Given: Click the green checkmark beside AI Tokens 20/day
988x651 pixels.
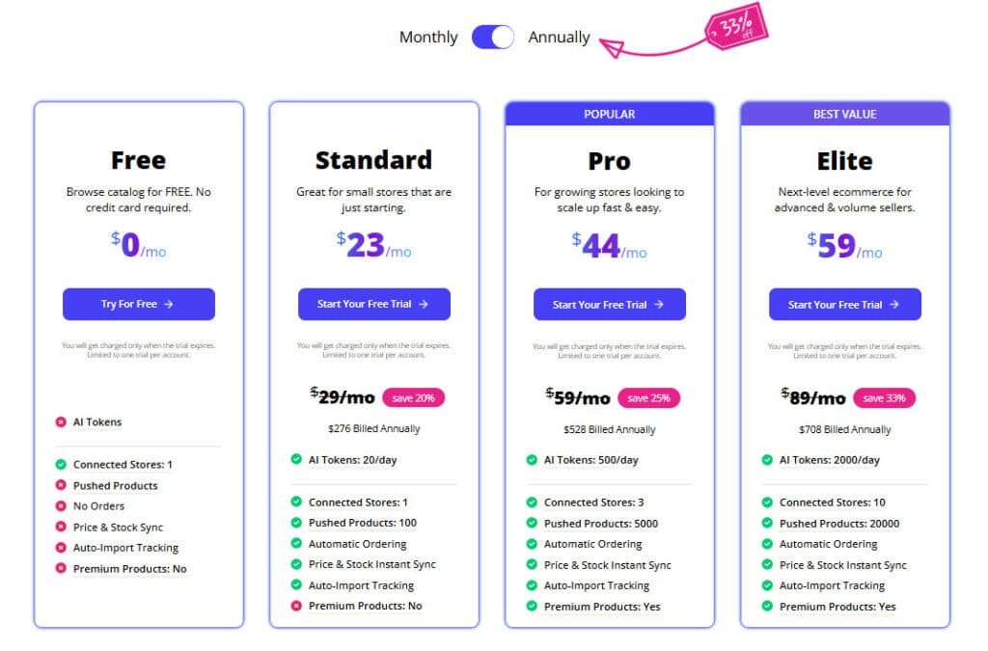Looking at the screenshot, I should [295, 460].
